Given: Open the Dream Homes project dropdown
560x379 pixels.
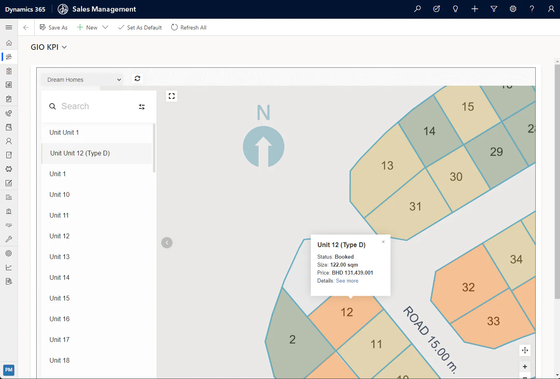Looking at the screenshot, I should click(82, 80).
